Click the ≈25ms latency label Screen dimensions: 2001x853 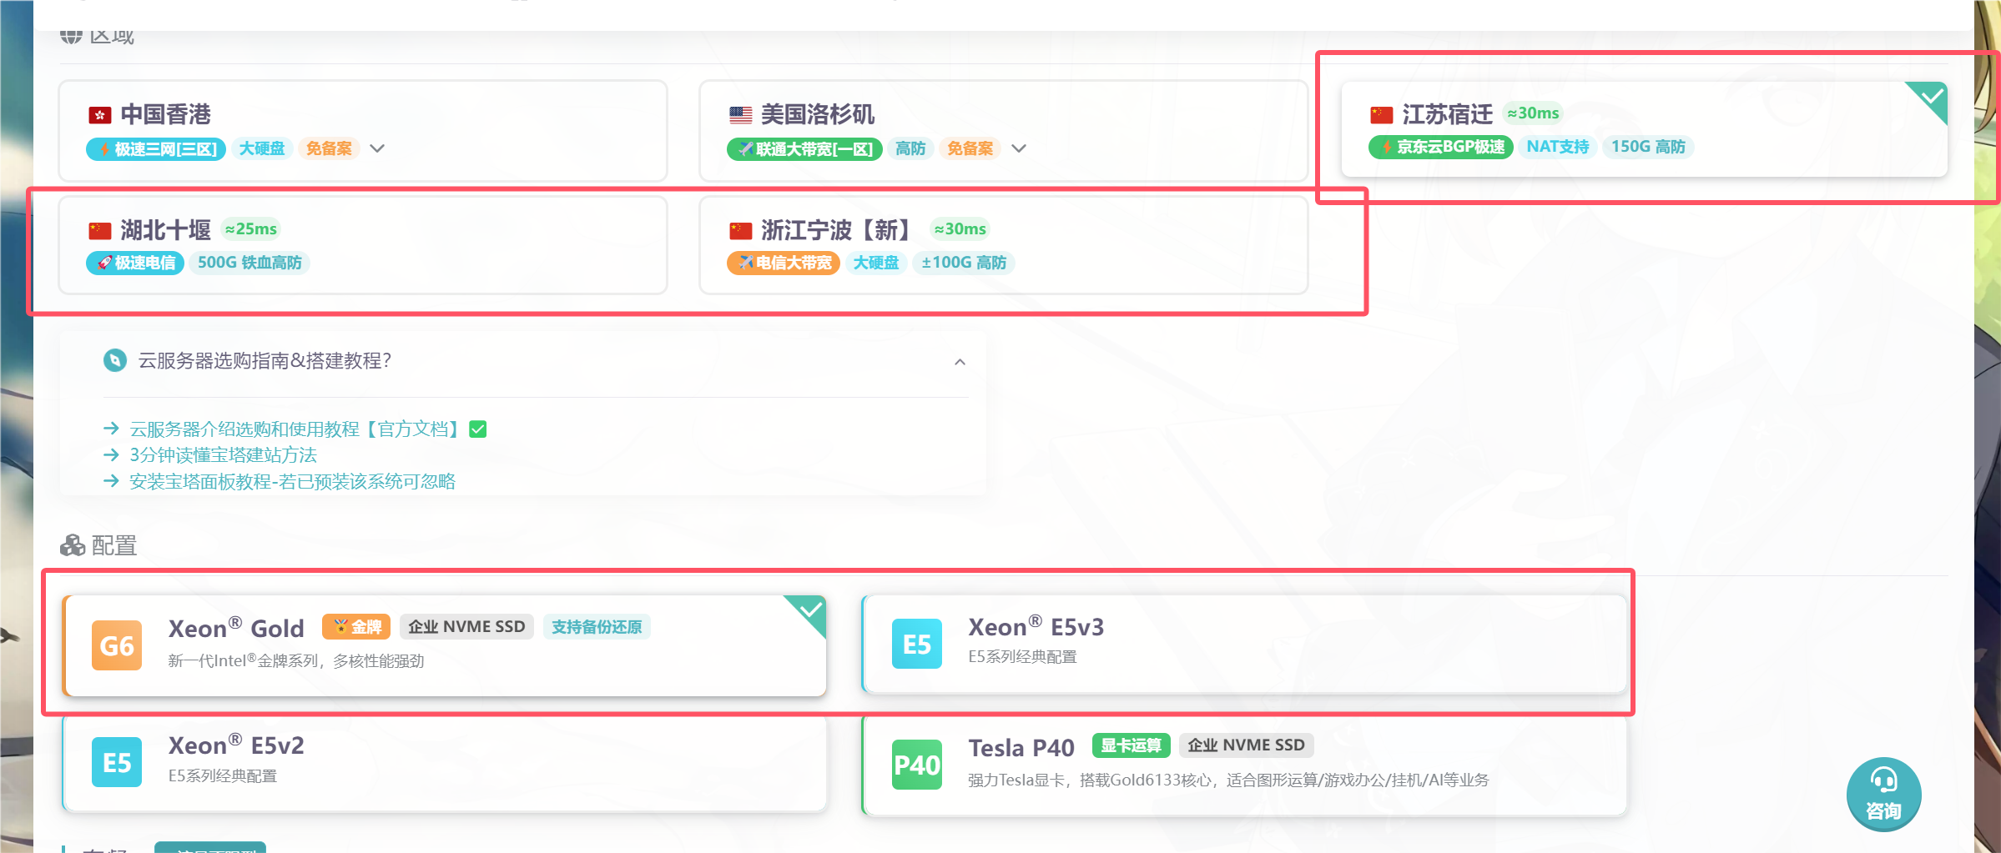250,229
